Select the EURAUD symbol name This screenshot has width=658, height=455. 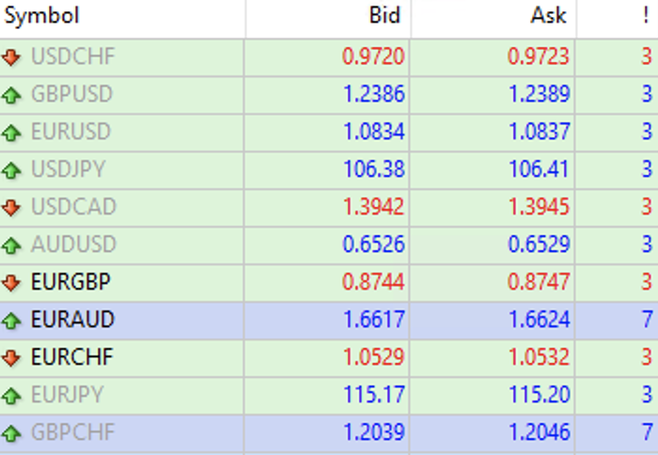point(72,320)
